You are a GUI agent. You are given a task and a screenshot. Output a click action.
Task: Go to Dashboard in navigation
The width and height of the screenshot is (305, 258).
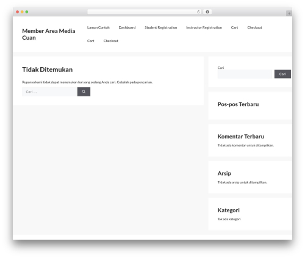(127, 27)
